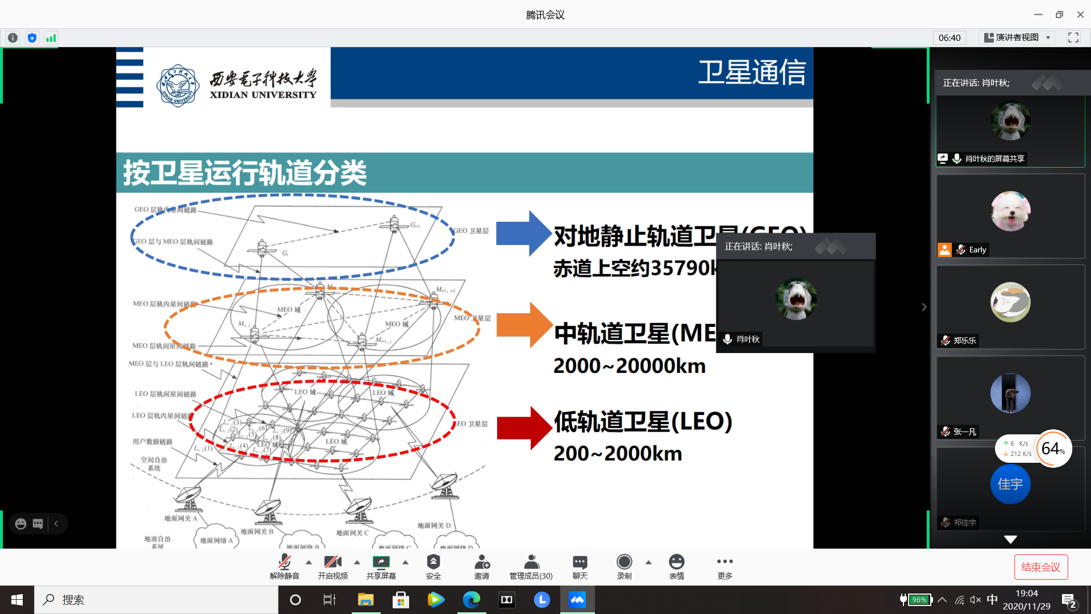Open the meeting info icon
Screen dimensions: 1091x614
pyautogui.click(x=13, y=38)
